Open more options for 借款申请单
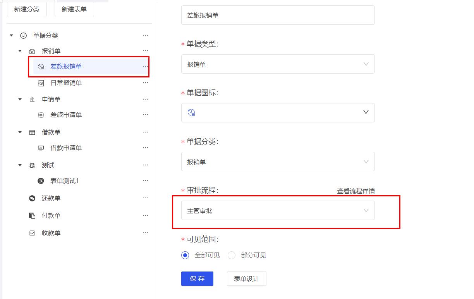The width and height of the screenshot is (474, 299). pyautogui.click(x=146, y=147)
